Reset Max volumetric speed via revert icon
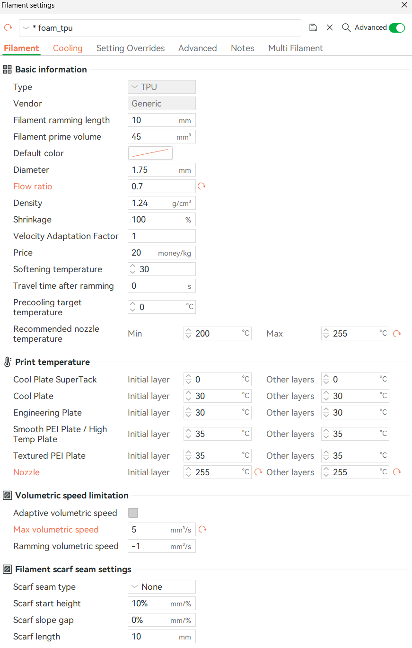 pyautogui.click(x=202, y=529)
